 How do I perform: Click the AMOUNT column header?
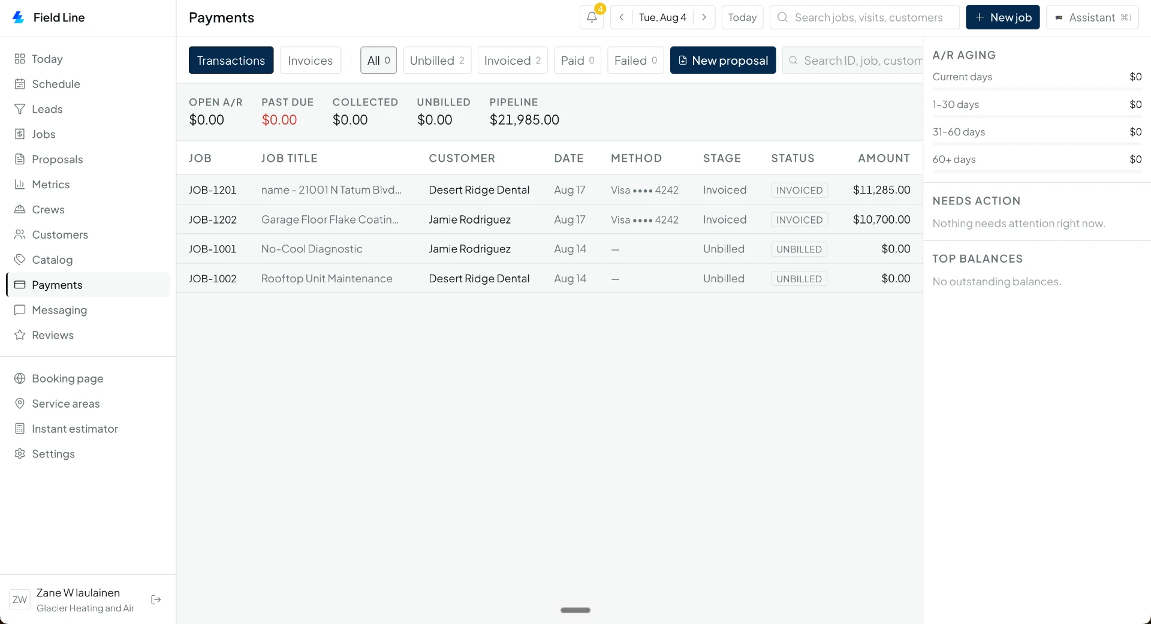coord(884,158)
